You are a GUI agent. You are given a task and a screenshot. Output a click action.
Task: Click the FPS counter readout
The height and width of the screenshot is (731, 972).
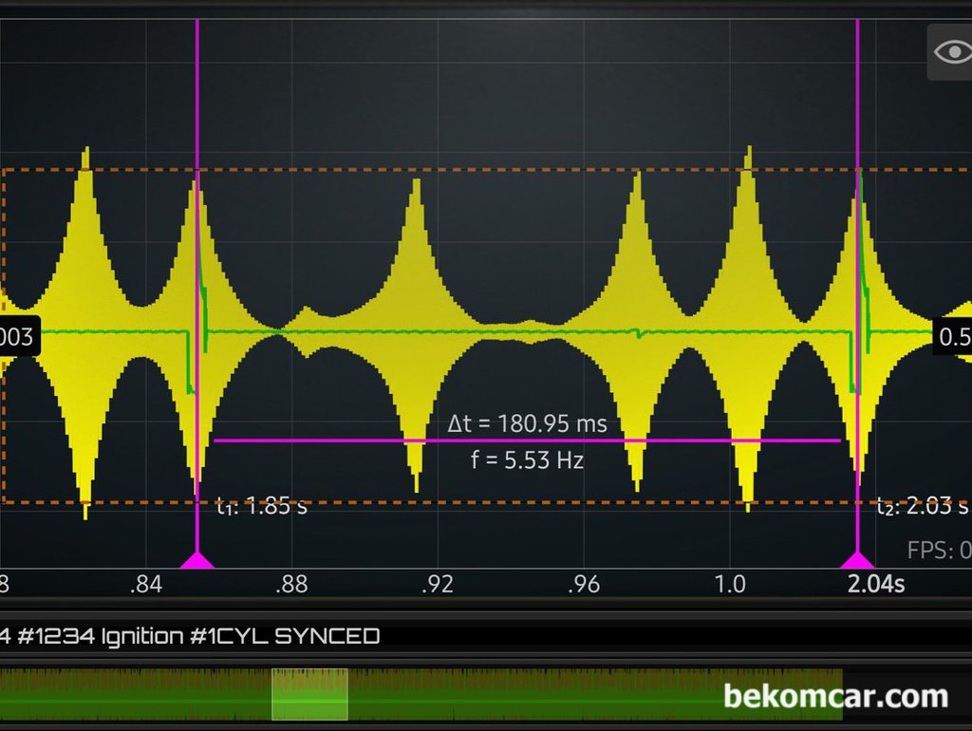(940, 551)
